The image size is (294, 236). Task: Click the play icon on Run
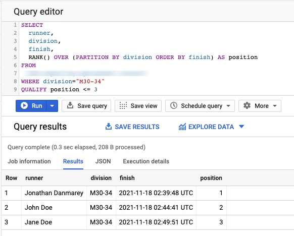(x=24, y=105)
